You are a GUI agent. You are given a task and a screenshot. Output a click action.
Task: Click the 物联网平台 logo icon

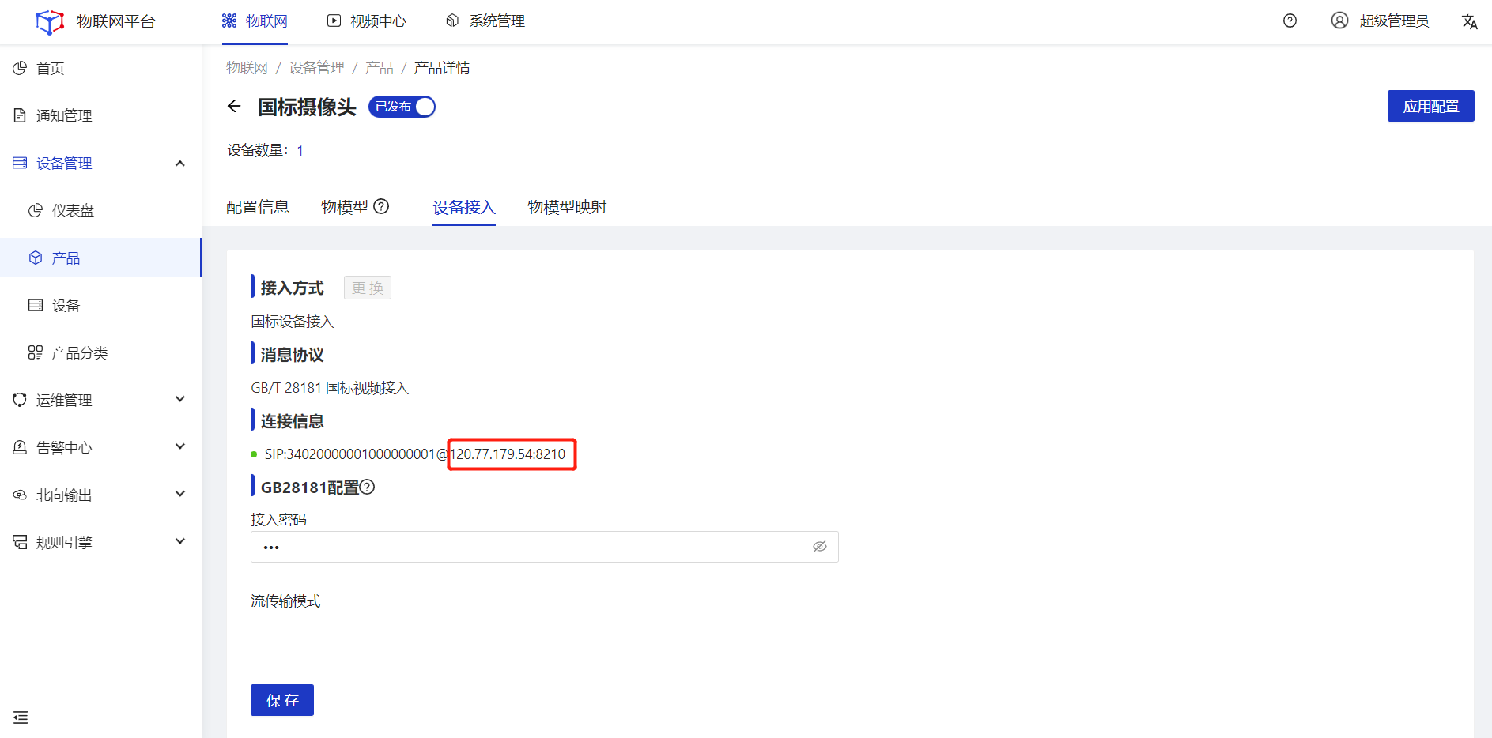pyautogui.click(x=50, y=22)
